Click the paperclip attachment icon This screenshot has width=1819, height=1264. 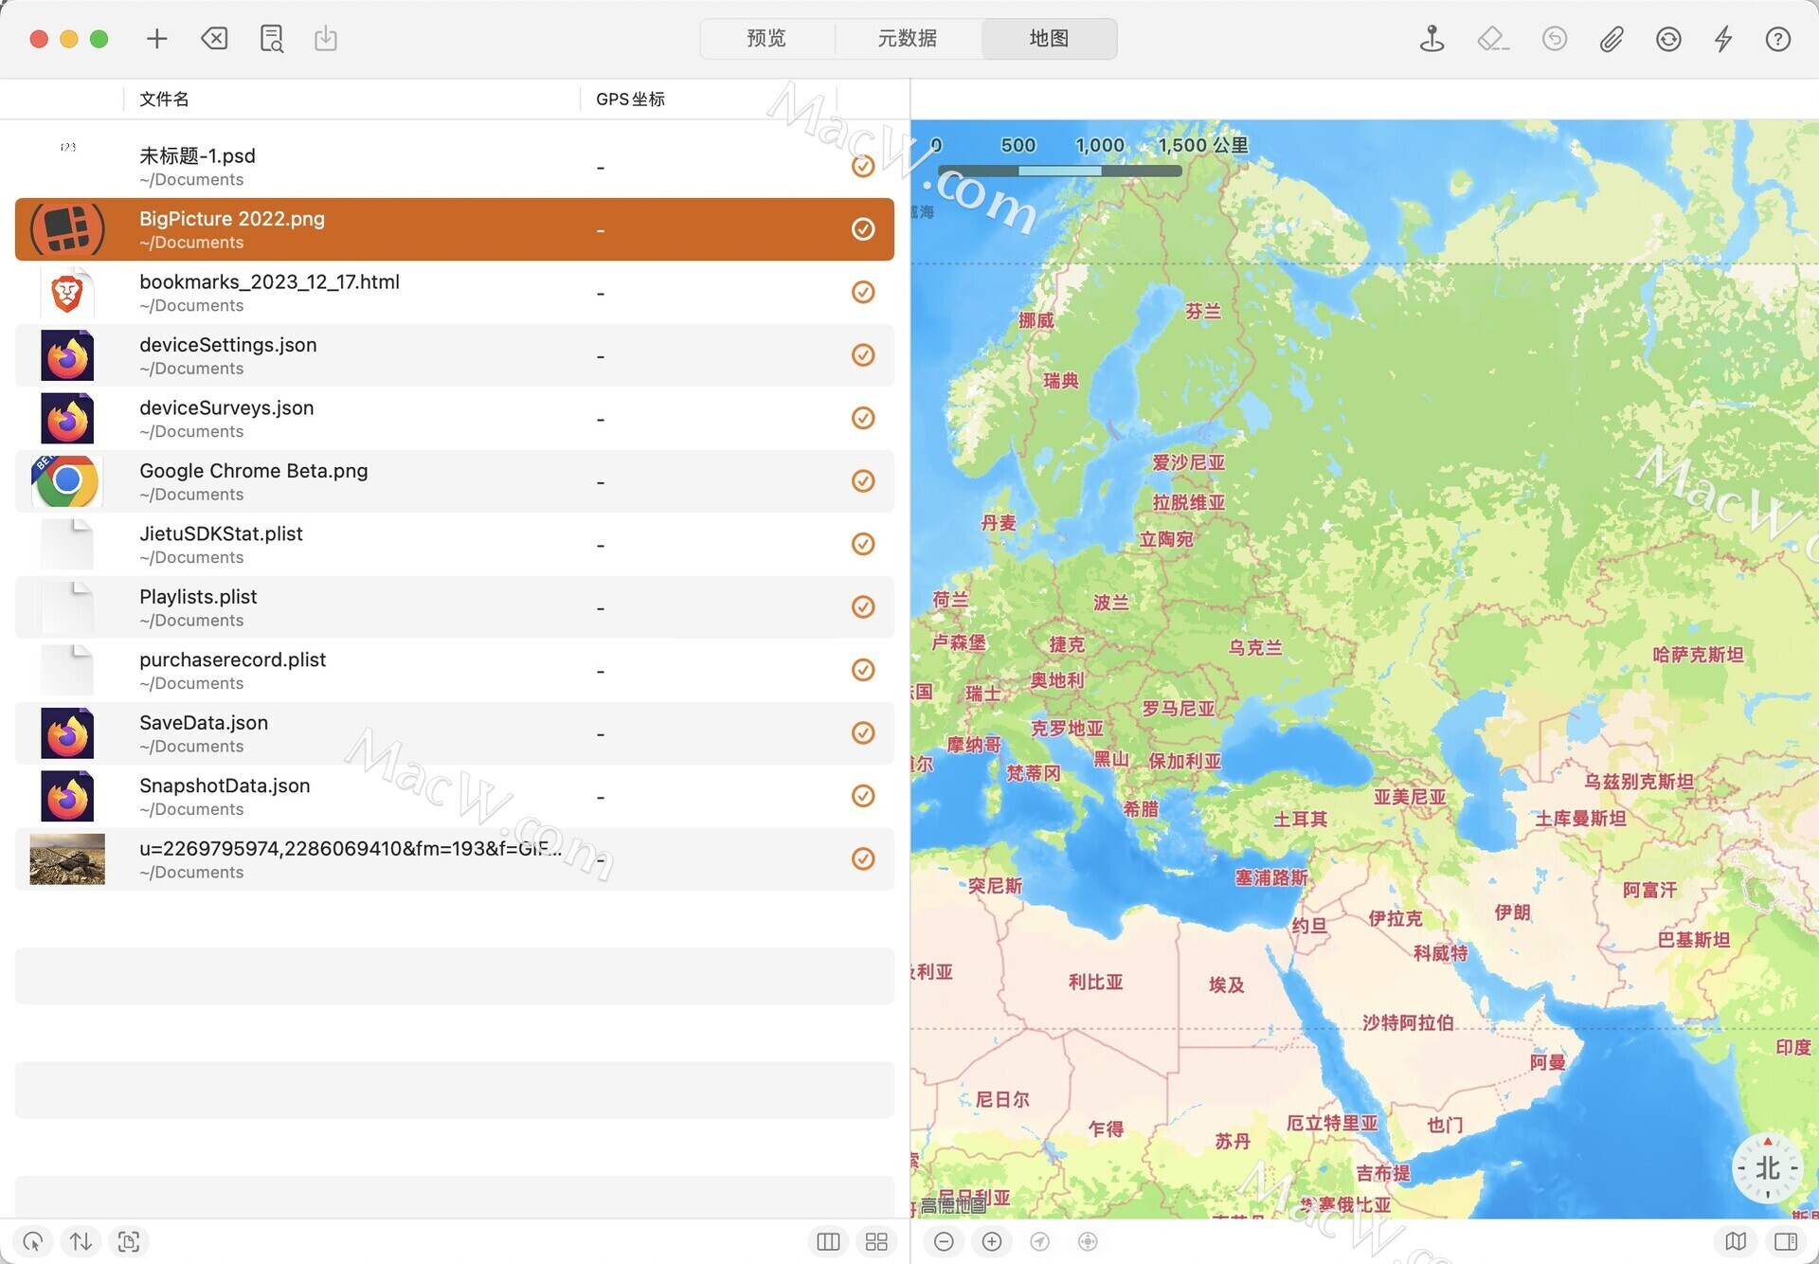pos(1612,38)
